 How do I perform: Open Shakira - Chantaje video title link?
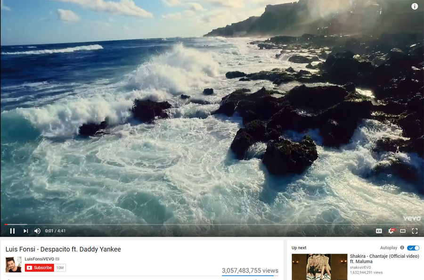[x=384, y=259]
